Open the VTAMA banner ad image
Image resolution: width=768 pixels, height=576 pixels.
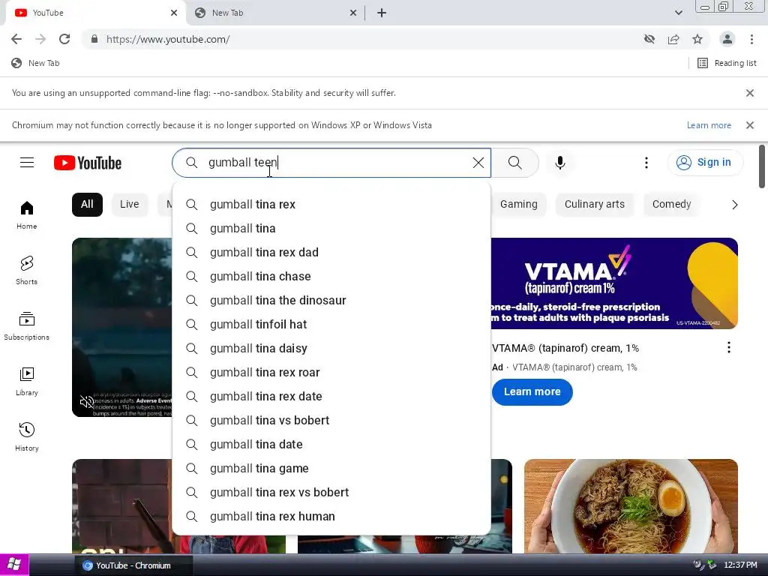(x=614, y=283)
